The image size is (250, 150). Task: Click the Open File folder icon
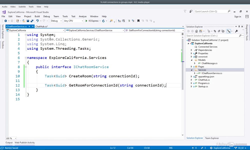pos(24,21)
